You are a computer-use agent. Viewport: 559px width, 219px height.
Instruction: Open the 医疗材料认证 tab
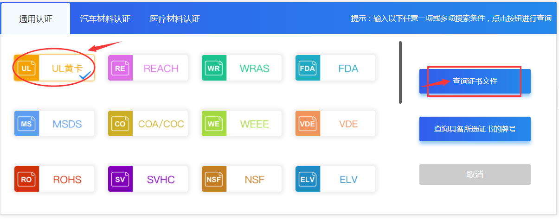175,19
